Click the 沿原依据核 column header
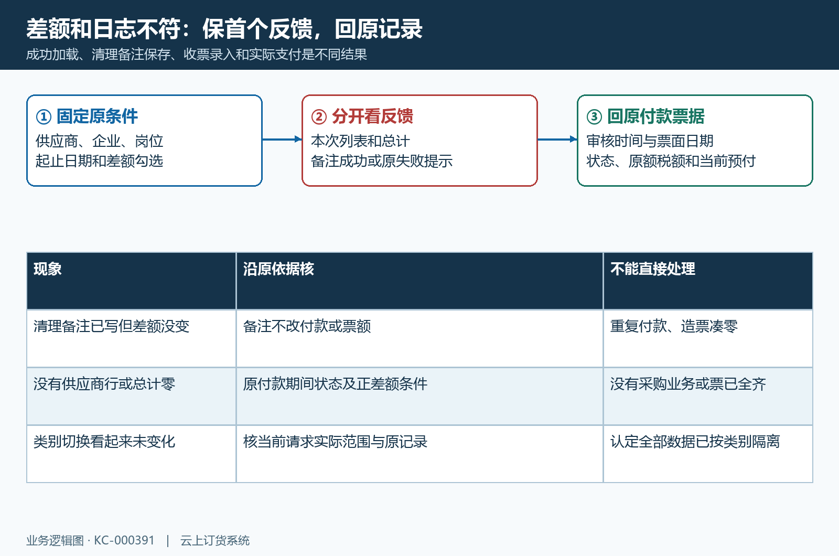This screenshot has width=839, height=556. (x=419, y=281)
